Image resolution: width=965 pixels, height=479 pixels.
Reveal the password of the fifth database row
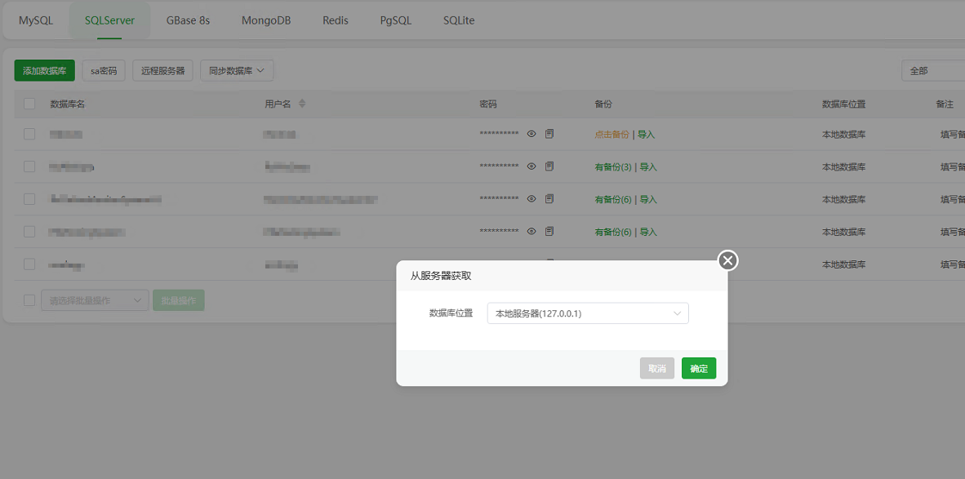pyautogui.click(x=531, y=264)
